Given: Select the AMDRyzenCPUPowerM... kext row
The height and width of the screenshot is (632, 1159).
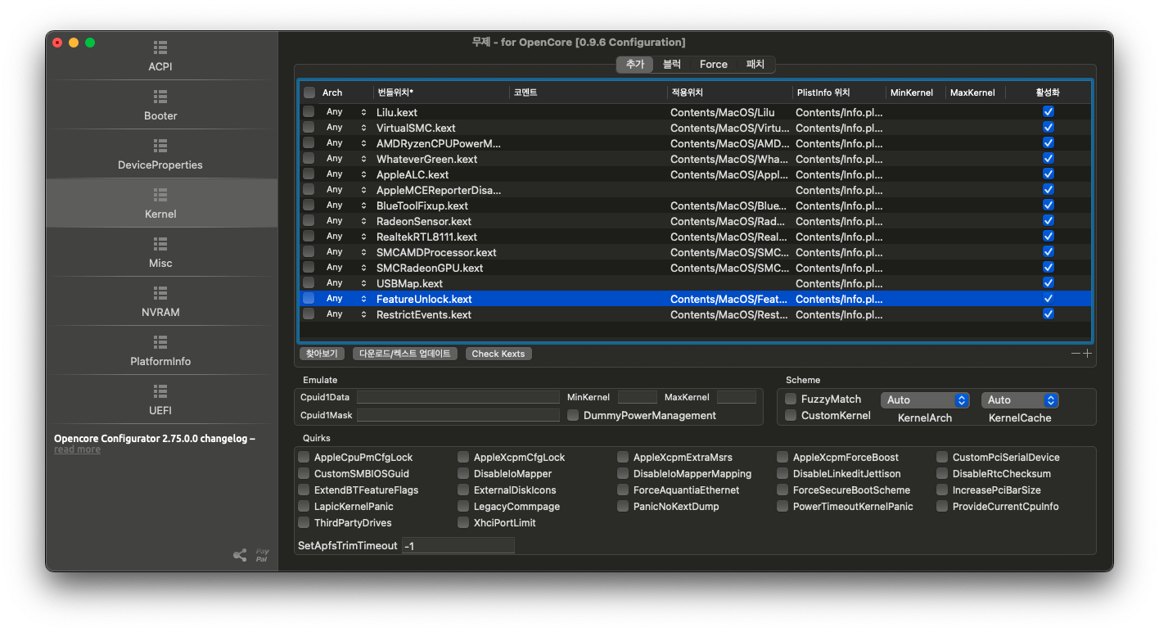Looking at the screenshot, I should tap(695, 143).
